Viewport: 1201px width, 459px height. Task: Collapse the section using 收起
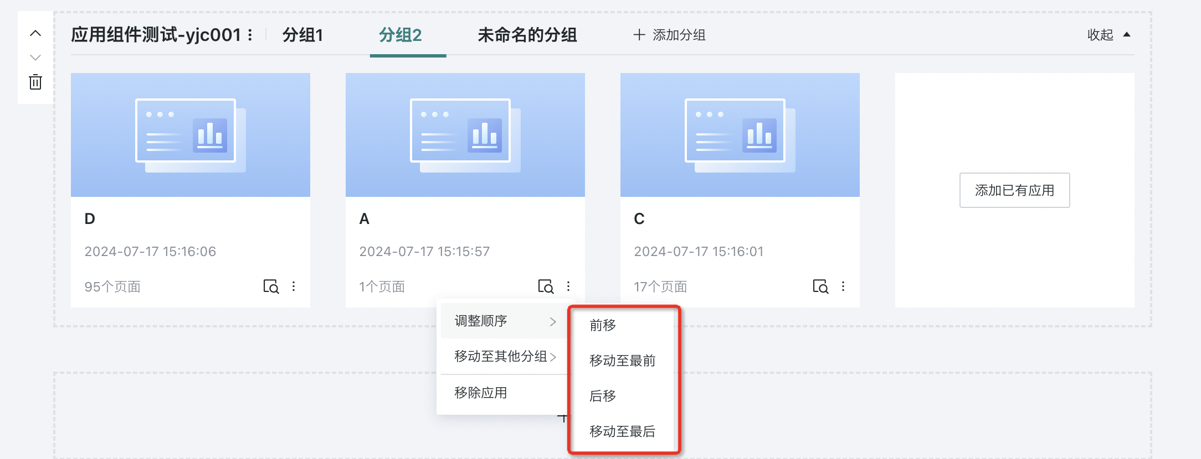(1108, 35)
